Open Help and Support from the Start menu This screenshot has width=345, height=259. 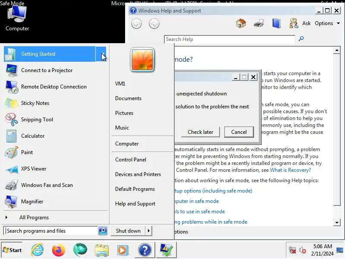tap(135, 204)
